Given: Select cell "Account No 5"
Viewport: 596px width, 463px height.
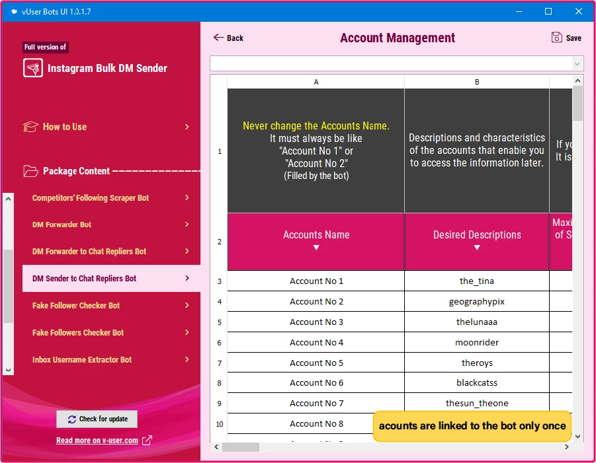Looking at the screenshot, I should (x=316, y=363).
